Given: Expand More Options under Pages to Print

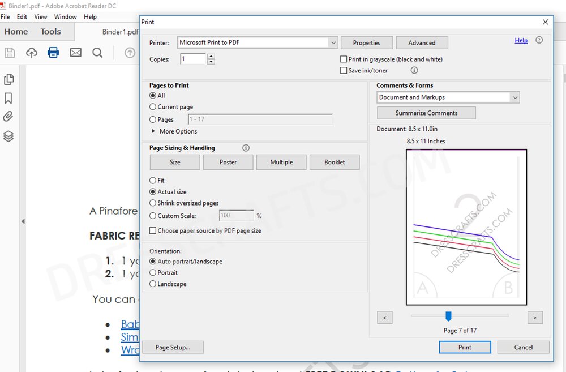Looking at the screenshot, I should tap(154, 131).
